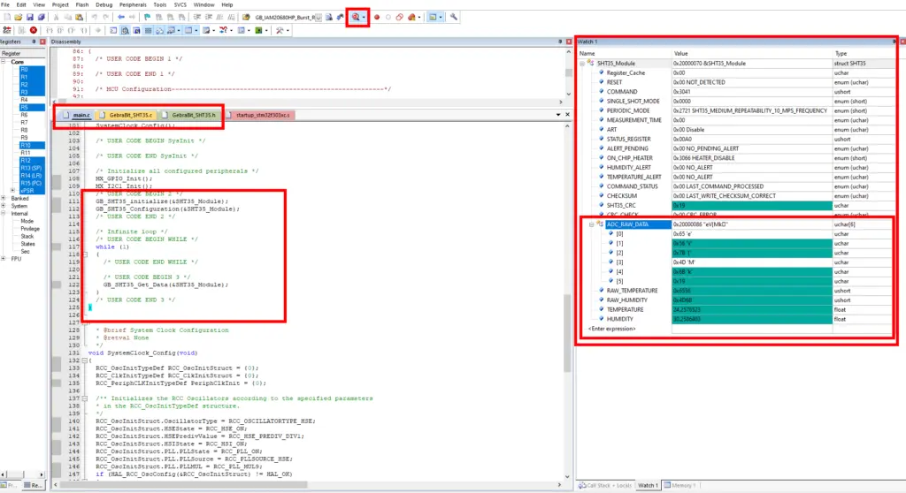
Task: Click the Start/Stop Debug Session icon
Action: (x=356, y=18)
